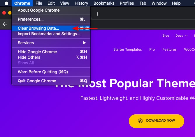Toggle Warn Before Quitting
Screen dimensions: 195x137
coord(51,72)
